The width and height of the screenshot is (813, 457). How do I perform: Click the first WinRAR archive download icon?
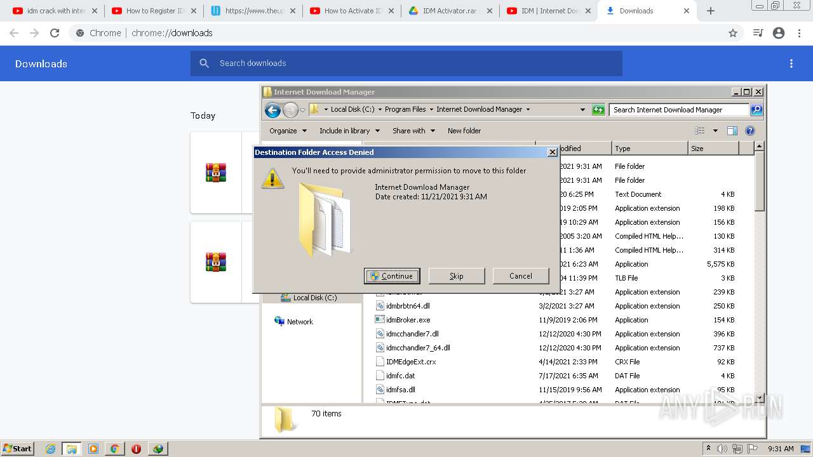(x=216, y=173)
